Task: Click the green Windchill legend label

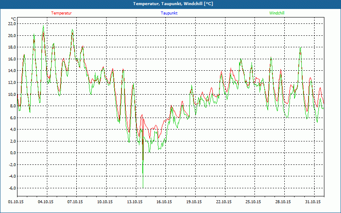Action: 277,13
